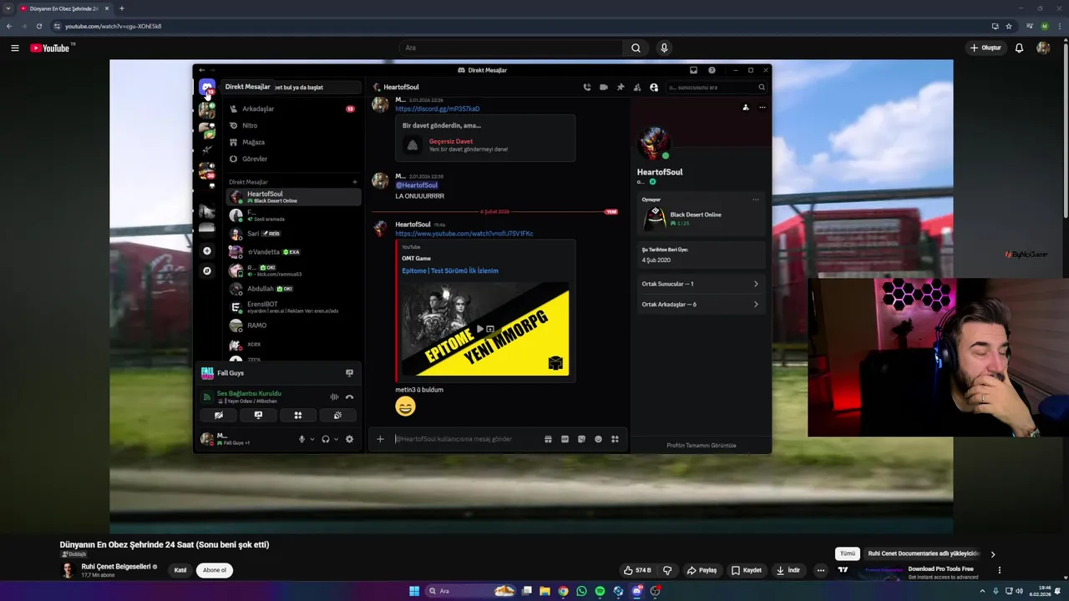1069x601 pixels.
Task: Open Discord user settings gear
Action: (x=349, y=439)
